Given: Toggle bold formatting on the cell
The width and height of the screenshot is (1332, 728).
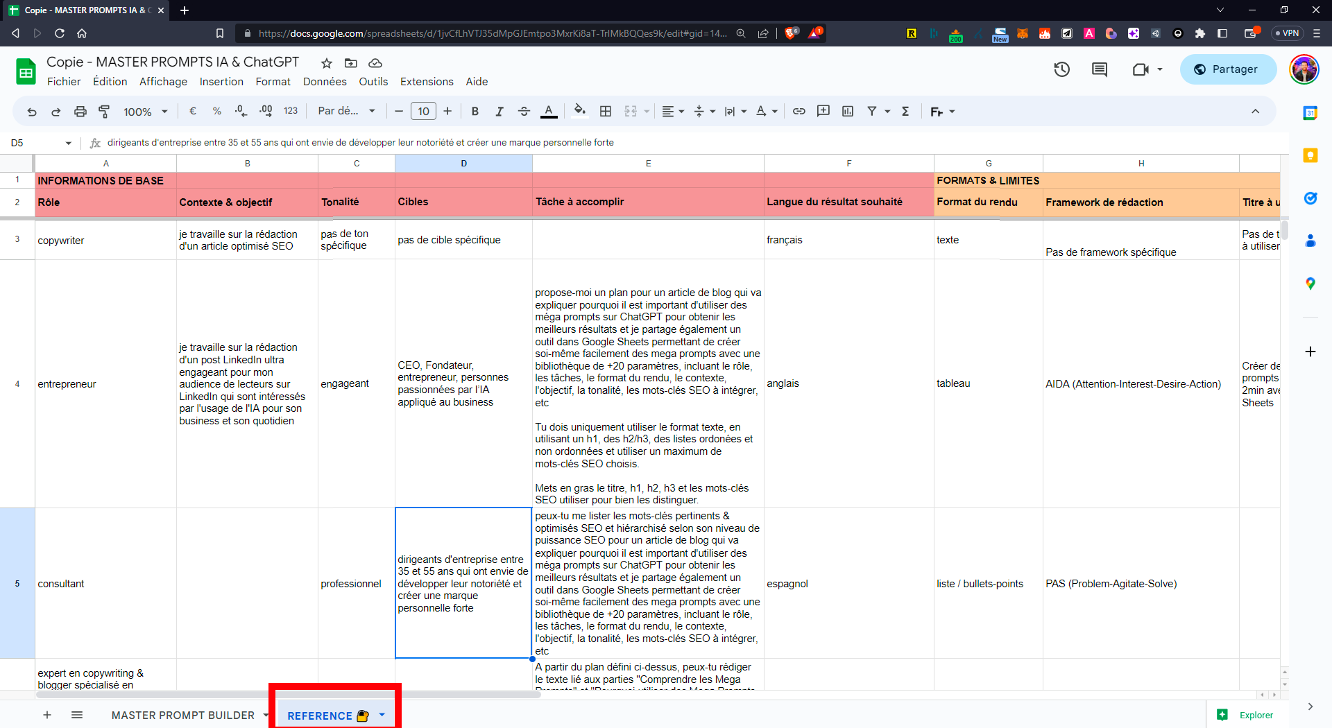Looking at the screenshot, I should (x=475, y=111).
